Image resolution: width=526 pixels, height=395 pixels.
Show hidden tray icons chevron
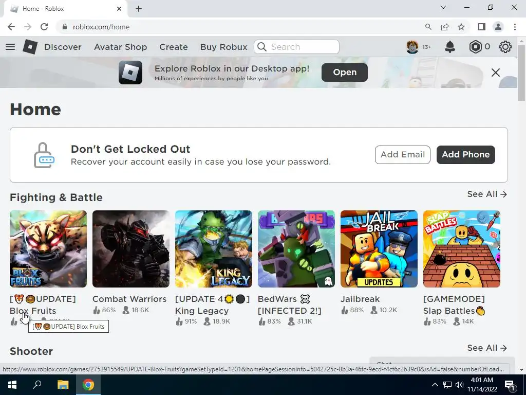point(435,385)
